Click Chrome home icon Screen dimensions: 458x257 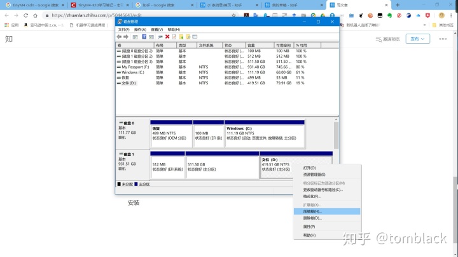36,15
